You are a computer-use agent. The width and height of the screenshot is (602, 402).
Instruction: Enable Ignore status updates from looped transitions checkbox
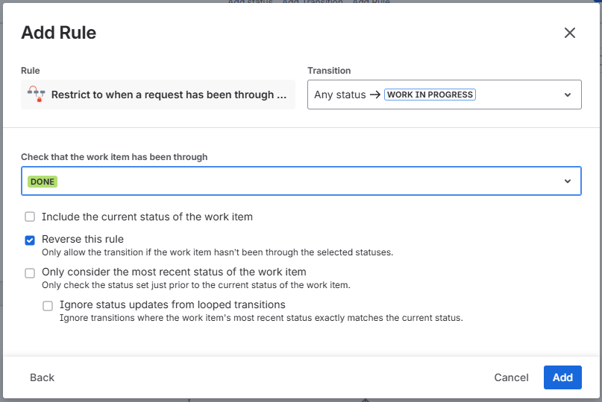(x=48, y=305)
